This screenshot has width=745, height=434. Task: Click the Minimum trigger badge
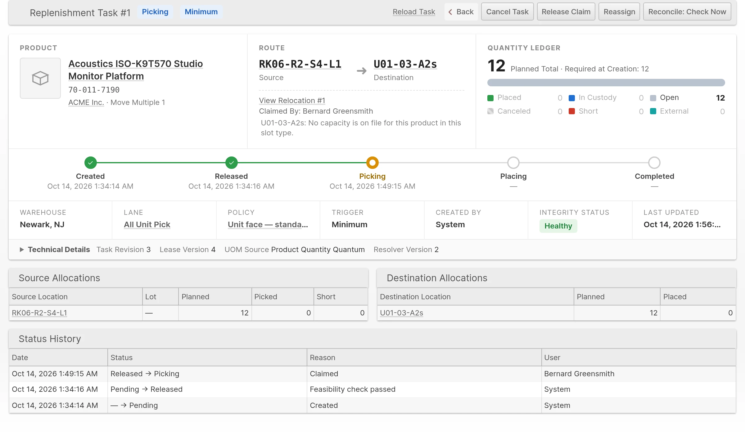pos(201,12)
